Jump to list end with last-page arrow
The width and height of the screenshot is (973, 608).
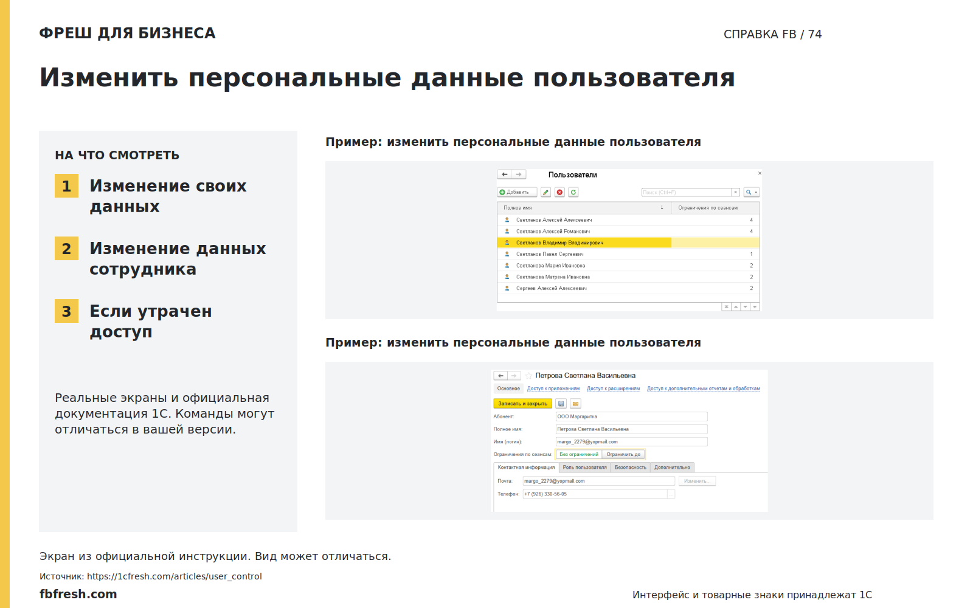pyautogui.click(x=755, y=306)
